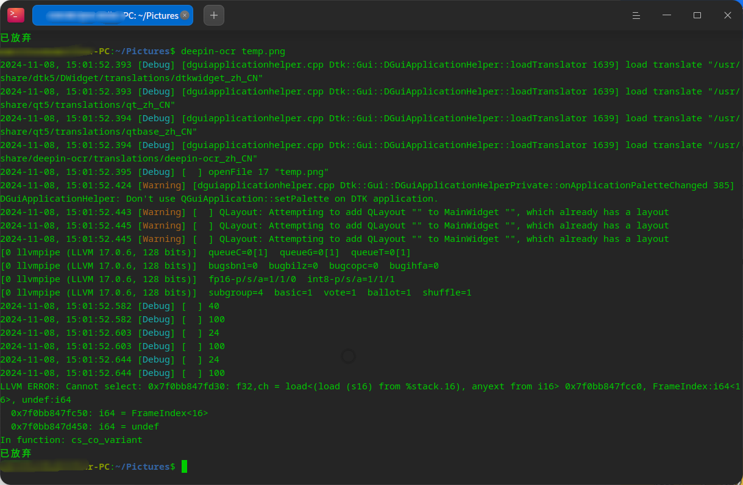Click the 'queueC=0[1]' llvmpipe line
Viewport: 743px width, 485px height.
(205, 252)
